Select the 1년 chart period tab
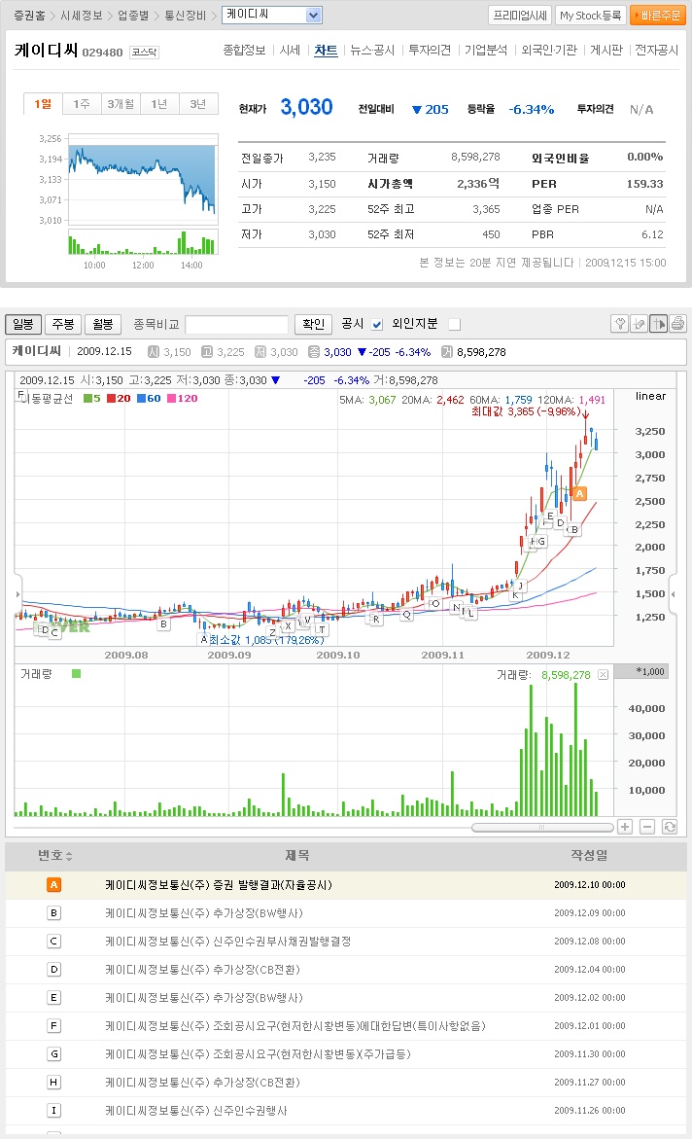Image resolution: width=692 pixels, height=1139 pixels. pos(159,104)
